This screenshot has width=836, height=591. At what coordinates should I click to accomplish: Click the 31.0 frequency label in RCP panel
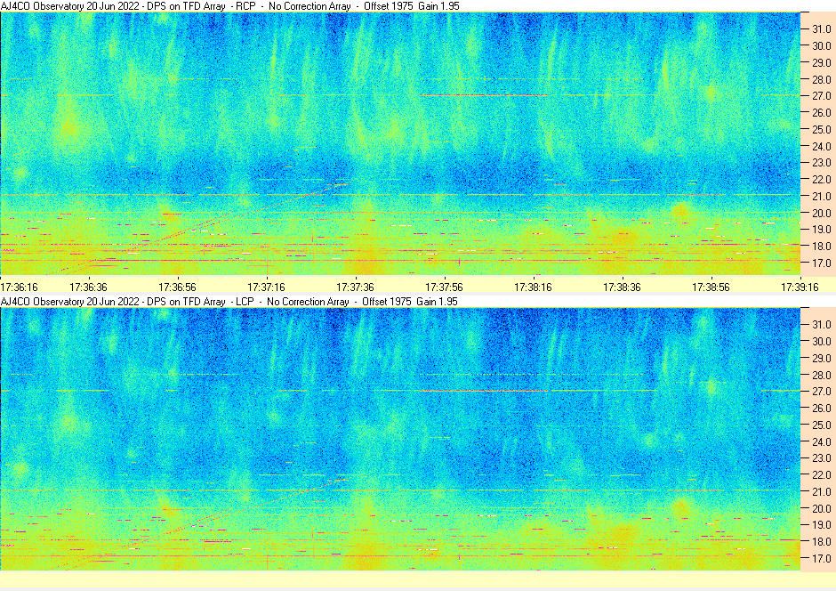pyautogui.click(x=822, y=29)
